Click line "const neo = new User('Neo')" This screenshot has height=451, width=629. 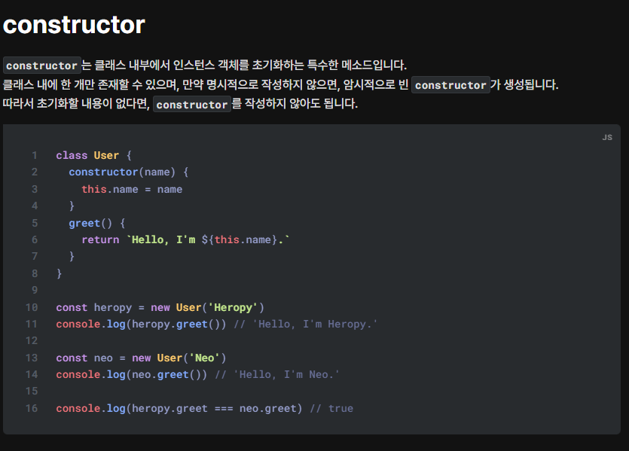tap(141, 358)
